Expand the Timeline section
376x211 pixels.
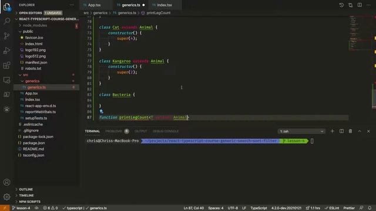(26, 195)
